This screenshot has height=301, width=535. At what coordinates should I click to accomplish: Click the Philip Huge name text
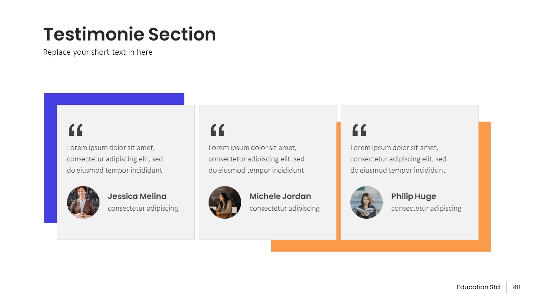tap(413, 196)
